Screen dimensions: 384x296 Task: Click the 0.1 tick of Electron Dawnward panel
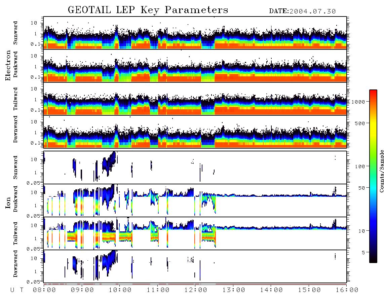pos(36,143)
